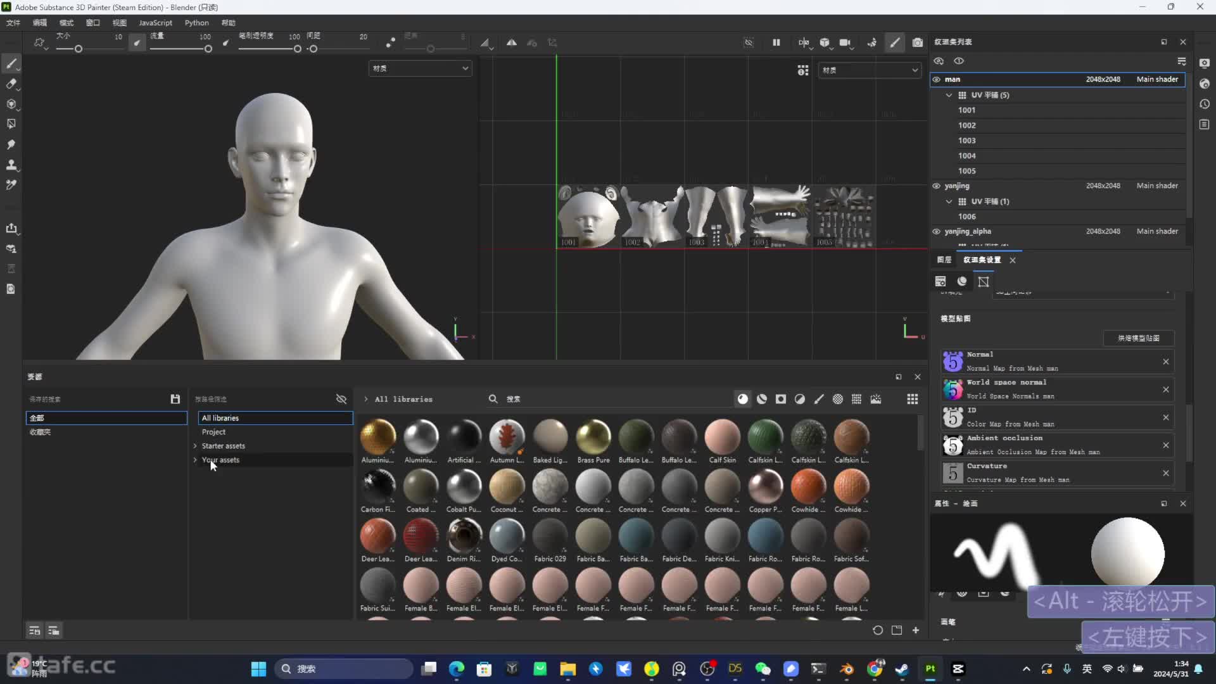Remove the Ambient occlusion mesh map
The width and height of the screenshot is (1216, 684).
(1166, 445)
